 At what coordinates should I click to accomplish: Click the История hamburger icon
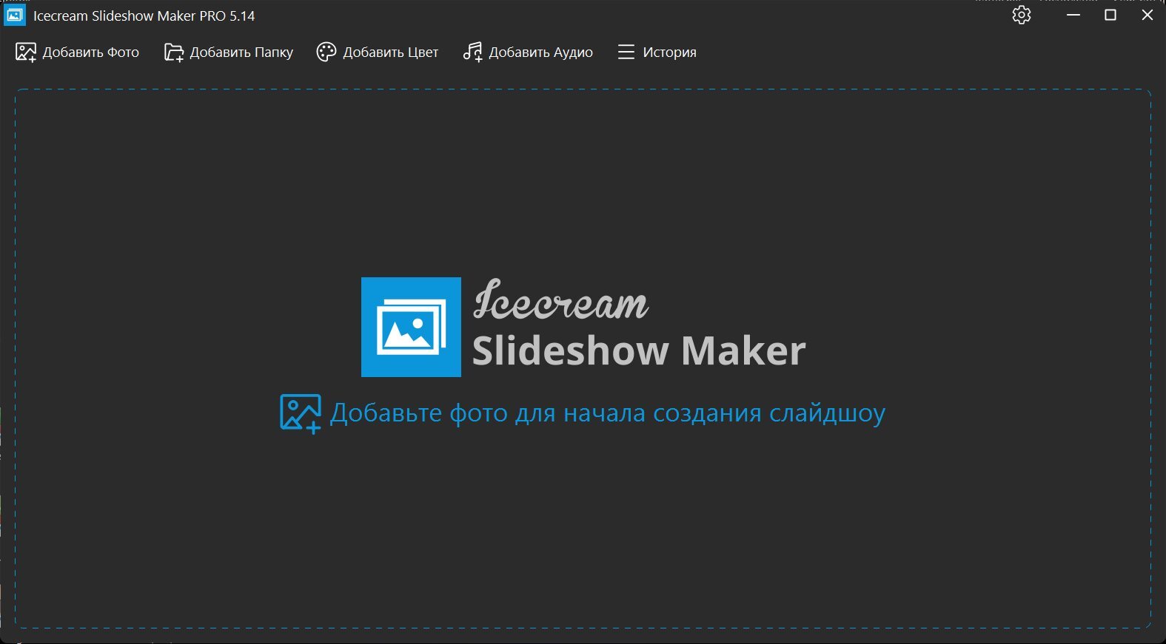(x=626, y=52)
